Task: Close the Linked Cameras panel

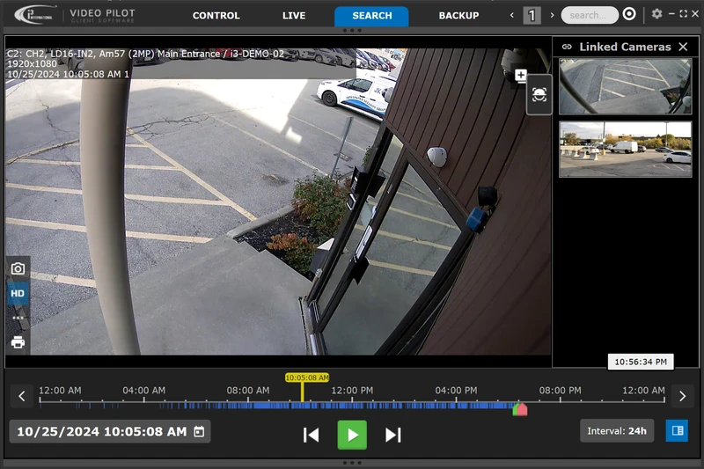Action: tap(683, 47)
